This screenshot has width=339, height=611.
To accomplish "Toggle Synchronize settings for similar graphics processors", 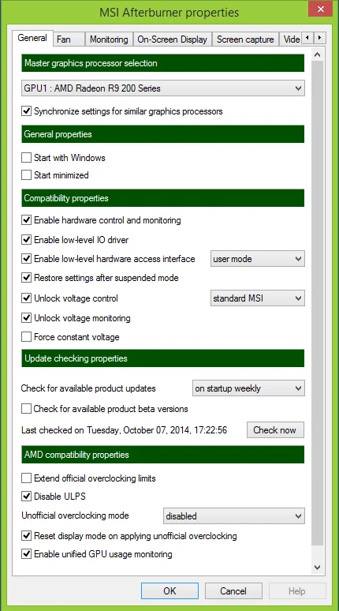I will 27,111.
